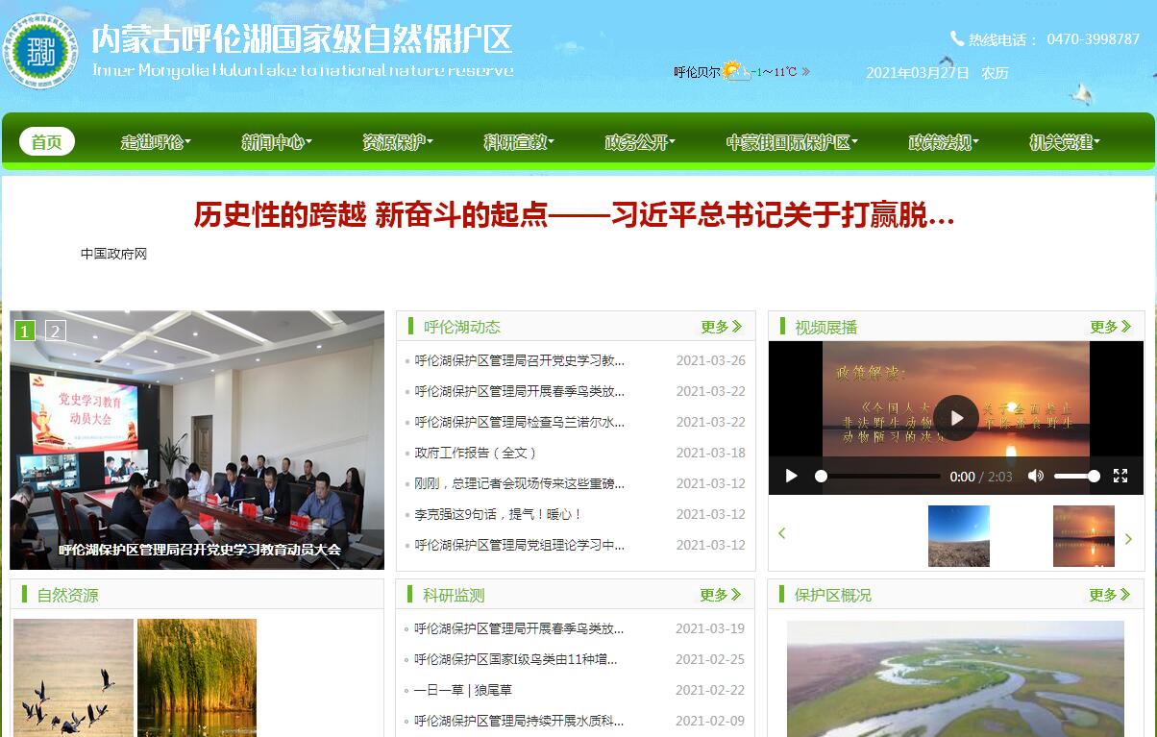Expand the 机关党建 menu
This screenshot has height=737, width=1157.
tap(1065, 142)
